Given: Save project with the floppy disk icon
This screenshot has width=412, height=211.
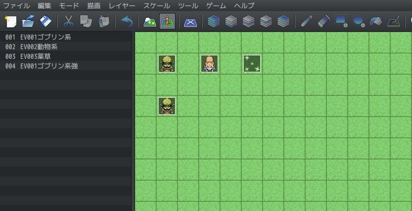Looking at the screenshot, I should pyautogui.click(x=45, y=22).
